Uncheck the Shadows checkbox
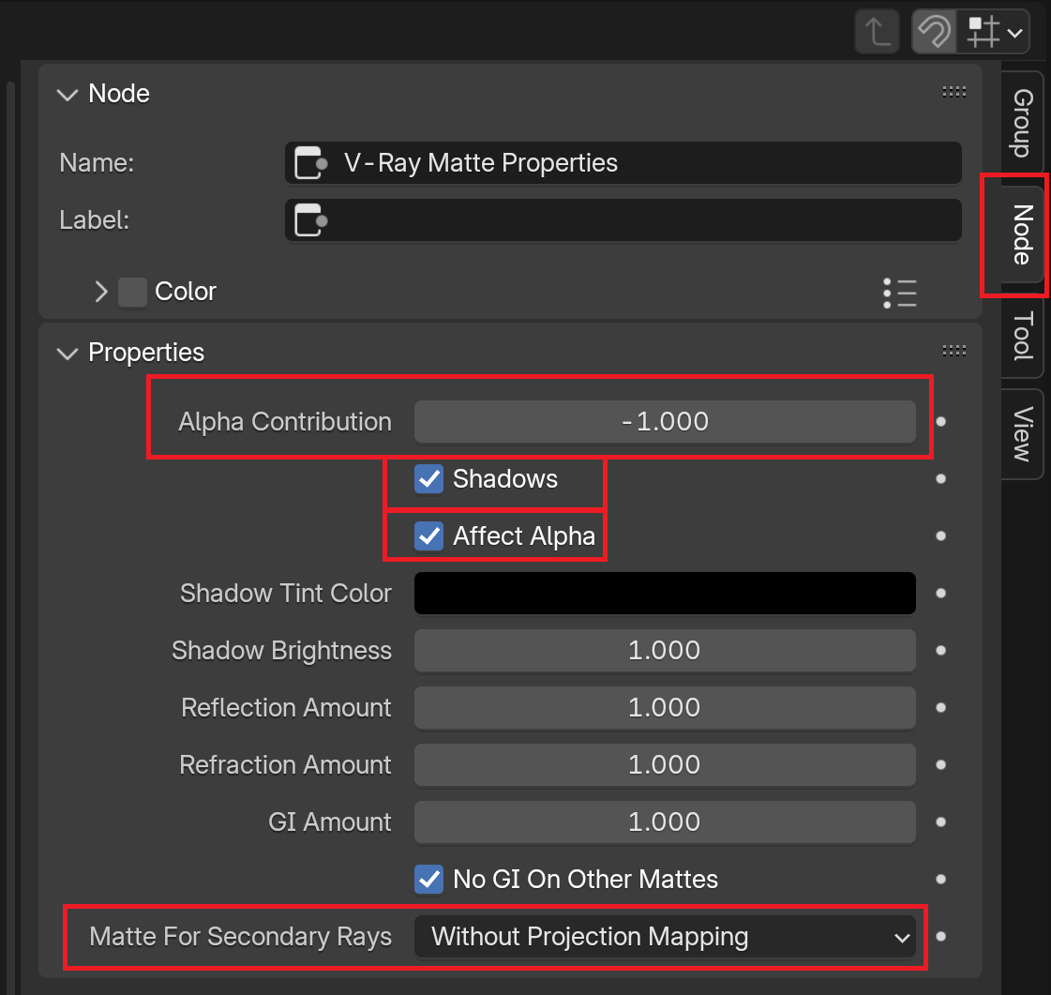This screenshot has height=995, width=1051. point(429,478)
